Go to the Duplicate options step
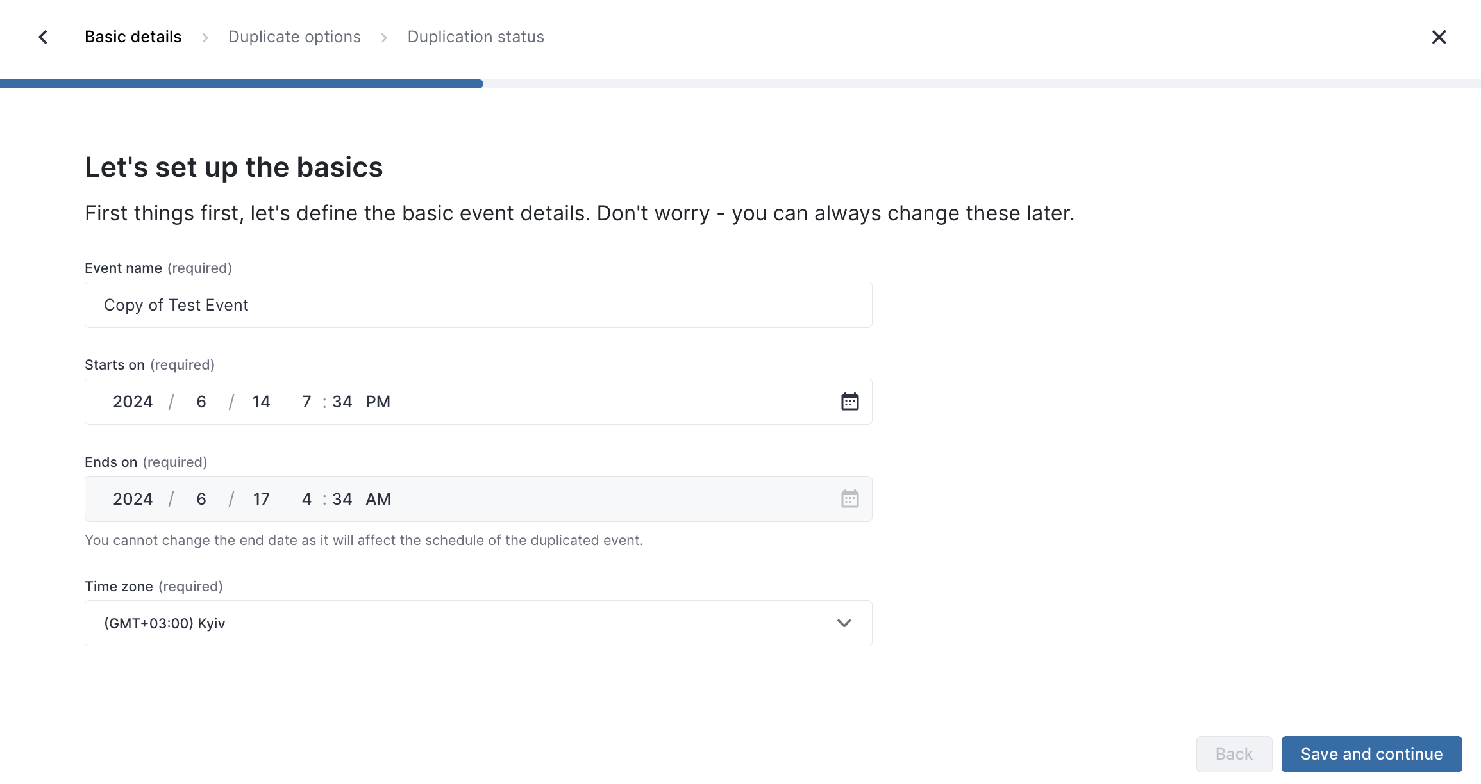 294,37
